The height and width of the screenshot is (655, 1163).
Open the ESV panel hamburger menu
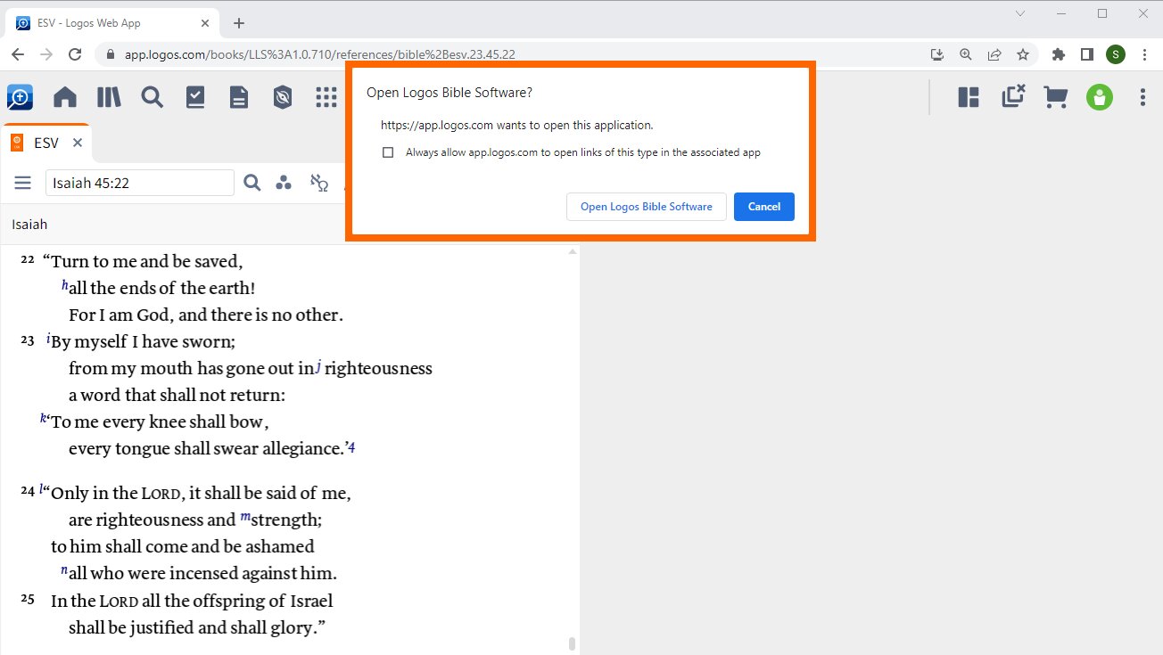23,183
